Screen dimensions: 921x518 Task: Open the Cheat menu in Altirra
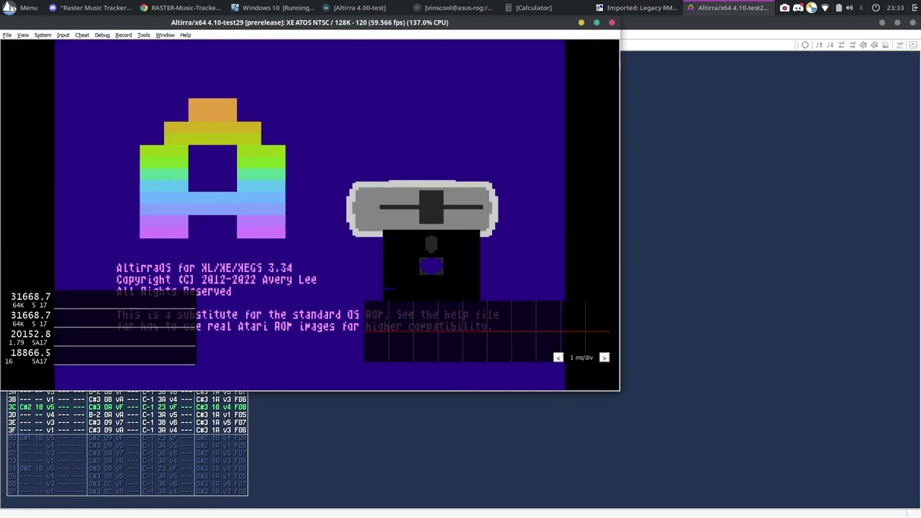coord(82,35)
